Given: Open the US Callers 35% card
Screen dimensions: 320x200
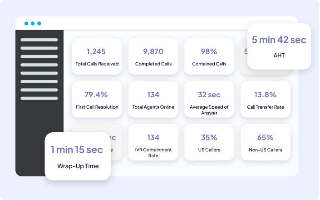Looking at the screenshot, I should (x=209, y=143).
